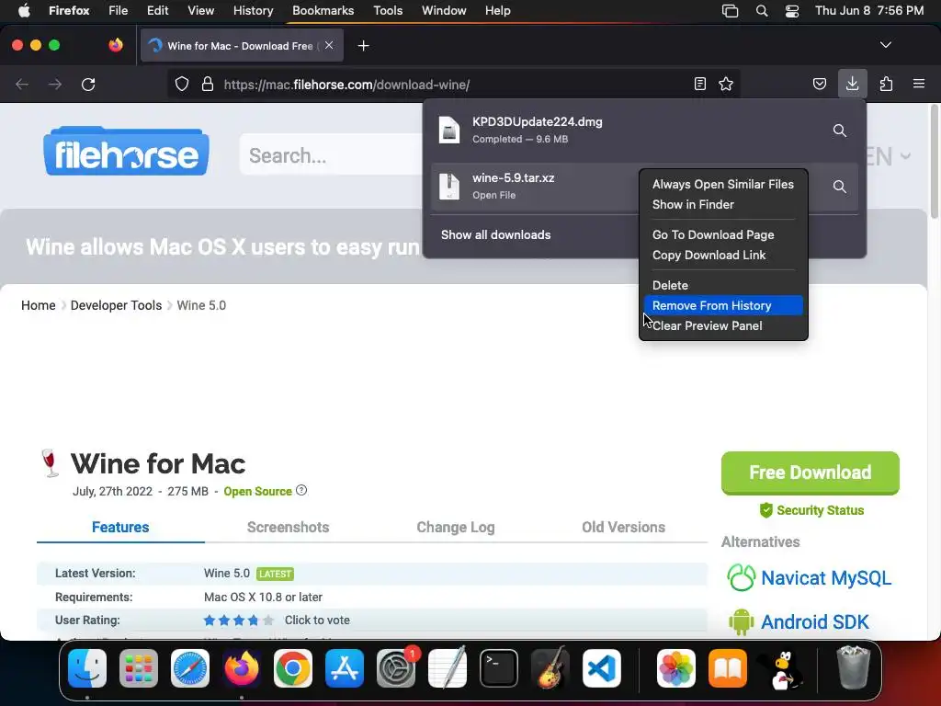Open Finder from the Dock
The height and width of the screenshot is (706, 941).
coord(87,668)
